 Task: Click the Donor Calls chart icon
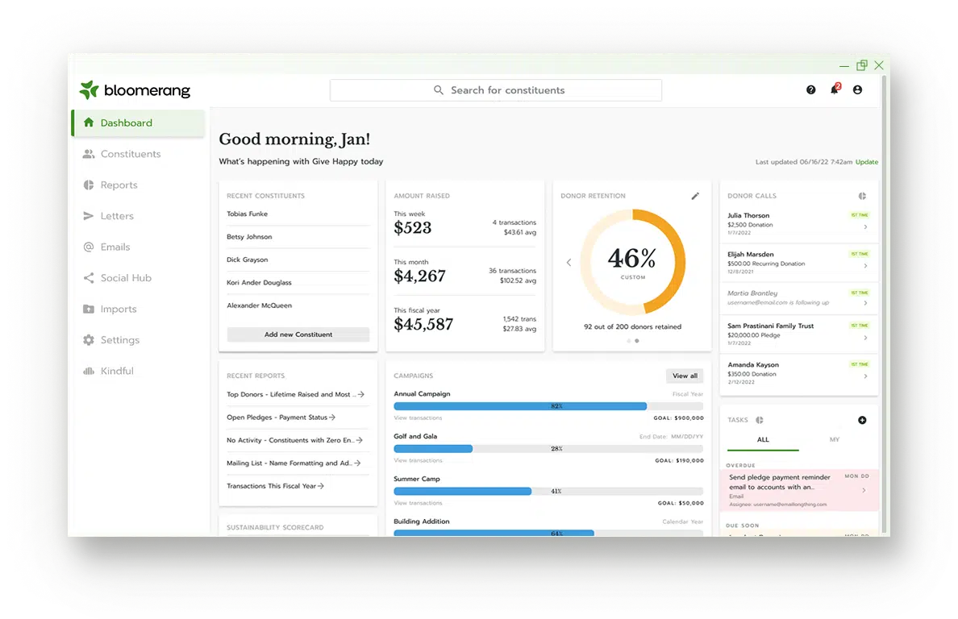862,196
